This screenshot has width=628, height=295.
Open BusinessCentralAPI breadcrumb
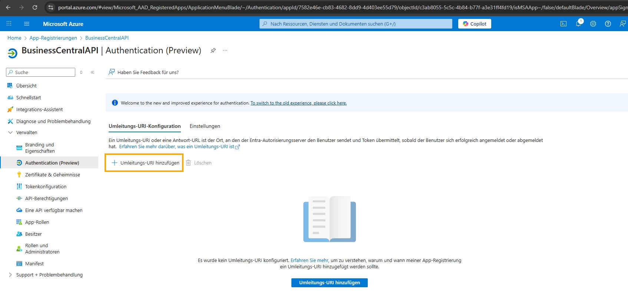coord(107,38)
